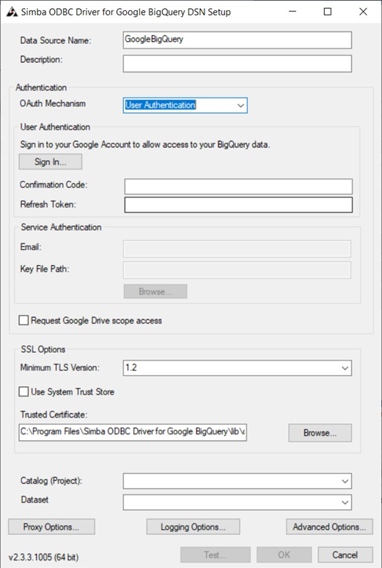Click the Simba driver title bar icon
The height and width of the screenshot is (568, 382).
coord(12,12)
